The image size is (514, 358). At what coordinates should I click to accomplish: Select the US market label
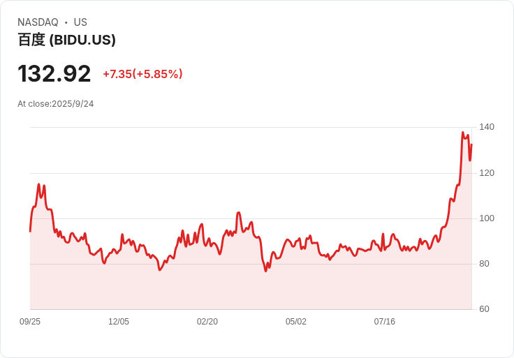click(80, 22)
